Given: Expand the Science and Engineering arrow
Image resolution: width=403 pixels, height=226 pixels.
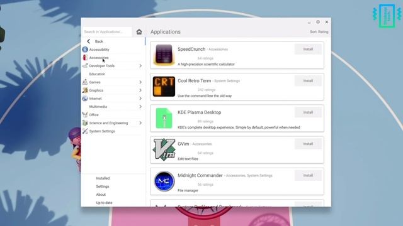Looking at the screenshot, I should [140, 123].
